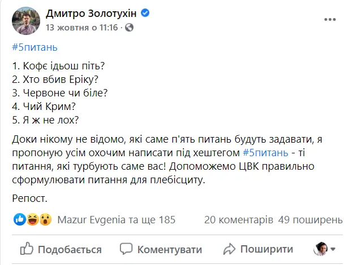Viewport: 353px width, 265px height.
Task: Open the 49 поширень shares list
Action: pos(311,219)
